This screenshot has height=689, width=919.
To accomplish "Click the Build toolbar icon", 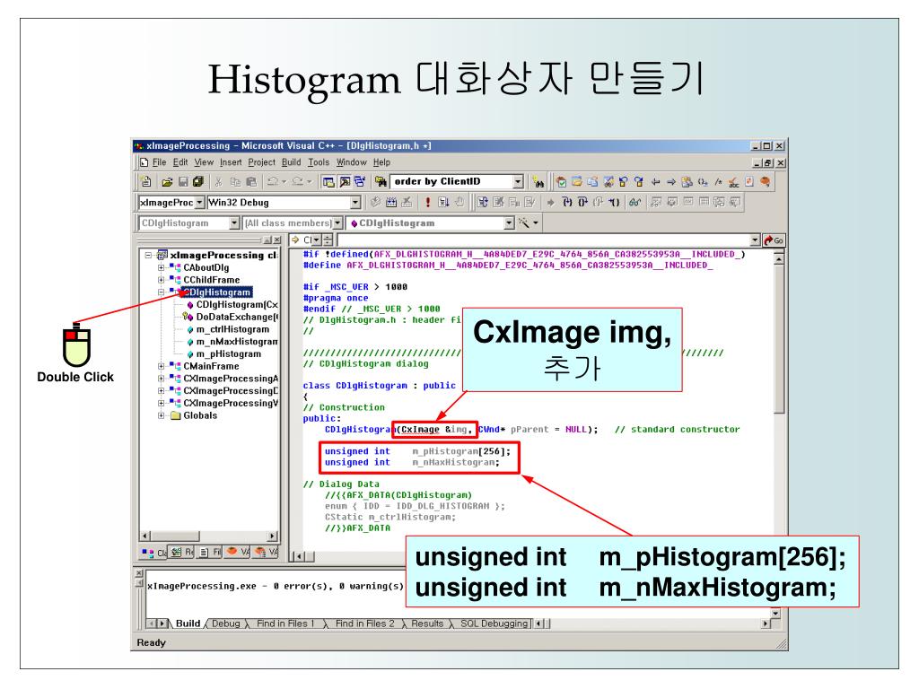I will 391,203.
